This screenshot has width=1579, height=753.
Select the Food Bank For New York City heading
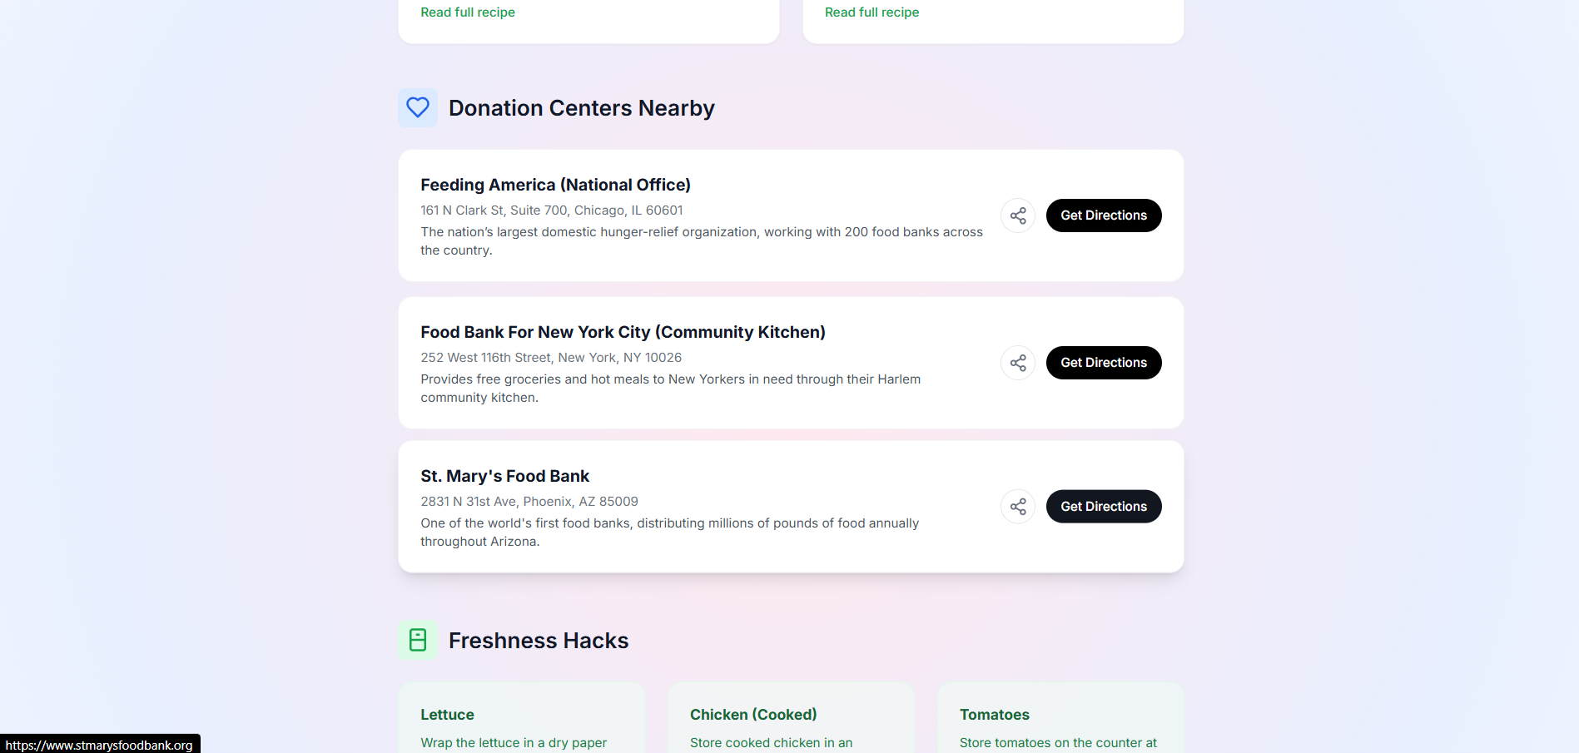click(623, 332)
